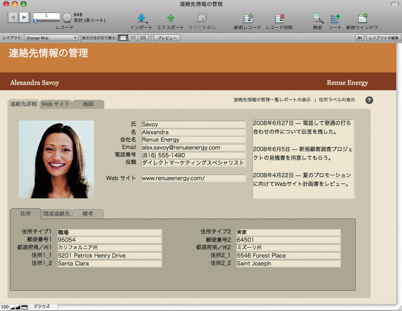The width and height of the screenshot is (402, 311).
Task: Click the Import (インポート) toolbar icon
Action: pos(141,18)
